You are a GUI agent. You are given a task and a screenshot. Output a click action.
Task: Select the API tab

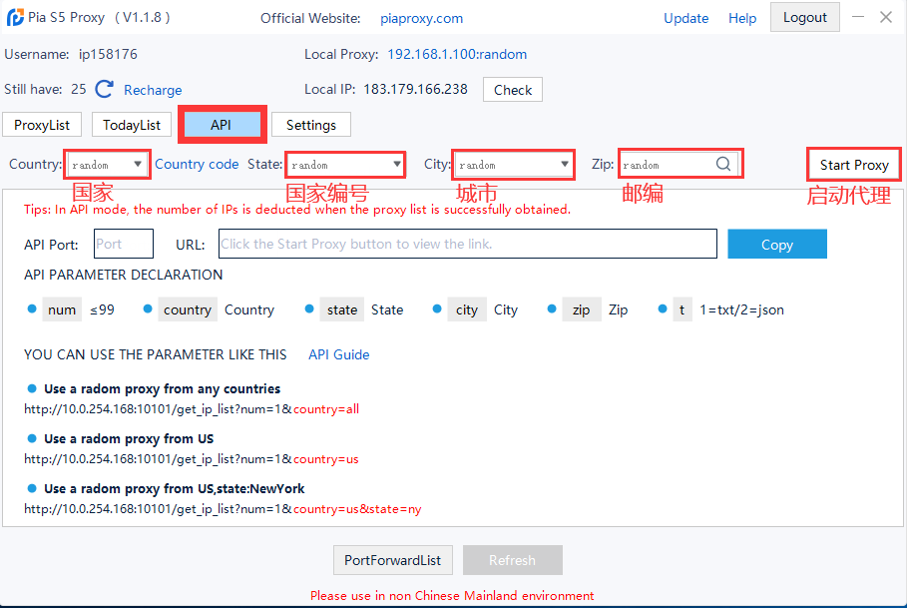(x=221, y=125)
